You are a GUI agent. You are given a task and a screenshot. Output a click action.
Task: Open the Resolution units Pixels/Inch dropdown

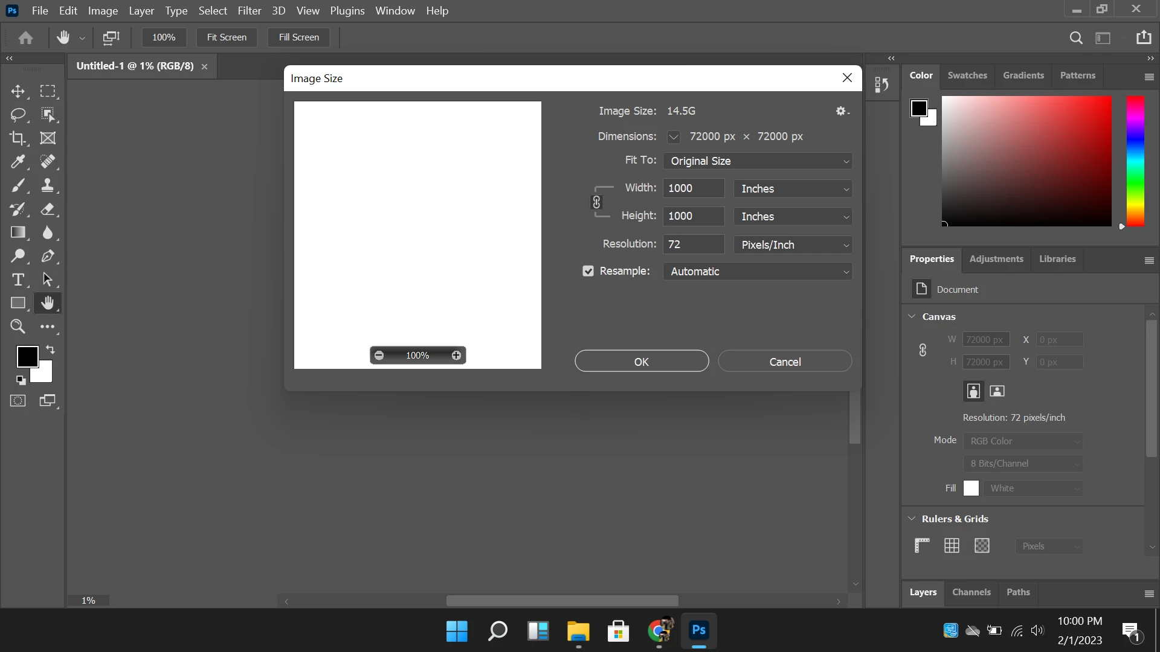[793, 245]
